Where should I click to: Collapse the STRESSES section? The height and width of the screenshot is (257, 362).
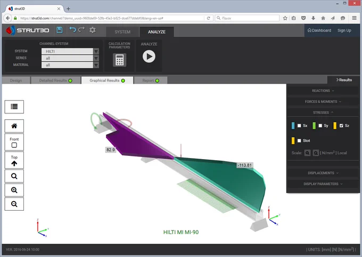point(323,113)
